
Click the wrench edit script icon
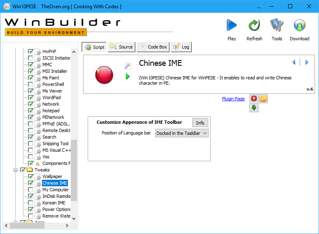tap(128, 66)
